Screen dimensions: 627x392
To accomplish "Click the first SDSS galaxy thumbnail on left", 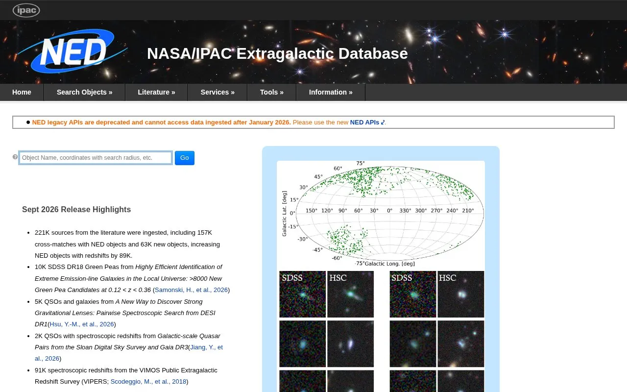I will 302,294.
